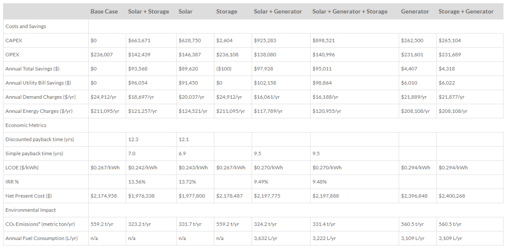Click the Net Present Cost ($) label
Image resolution: width=508 pixels, height=249 pixels.
tap(28, 196)
